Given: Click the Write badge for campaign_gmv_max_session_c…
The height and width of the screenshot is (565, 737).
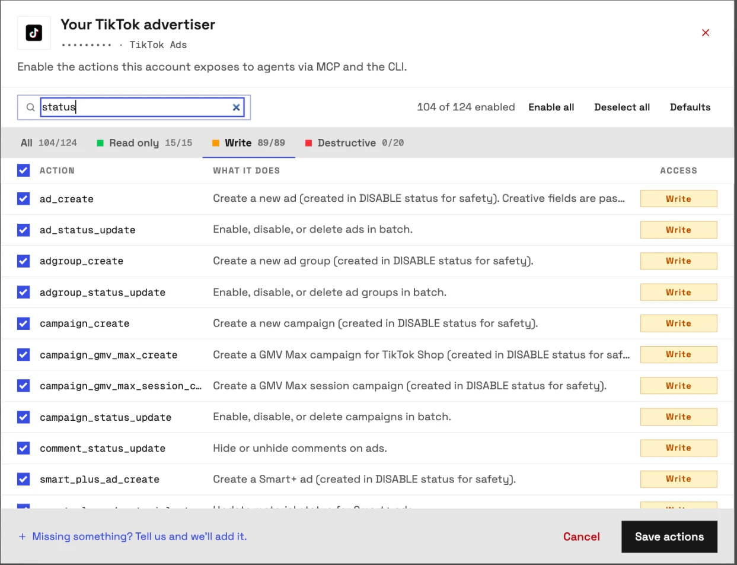Looking at the screenshot, I should (x=678, y=386).
